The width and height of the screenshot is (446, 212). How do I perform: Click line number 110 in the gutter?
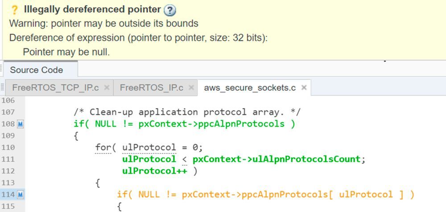coord(8,147)
